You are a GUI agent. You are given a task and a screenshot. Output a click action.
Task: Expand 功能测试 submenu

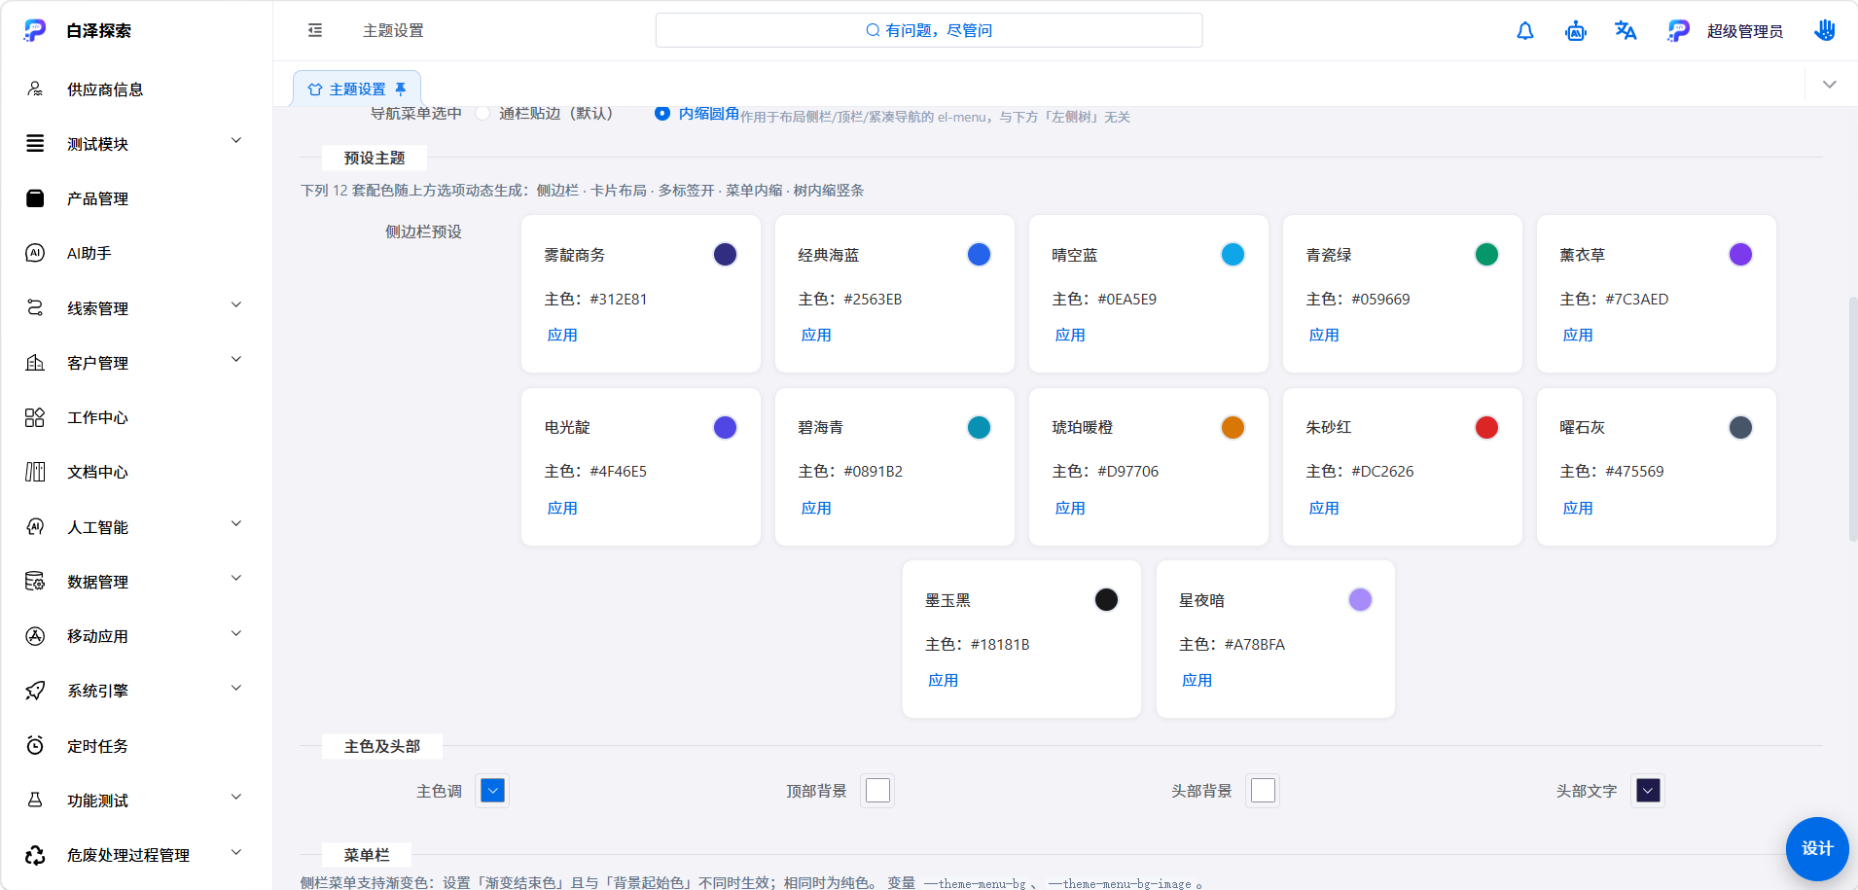tap(136, 801)
